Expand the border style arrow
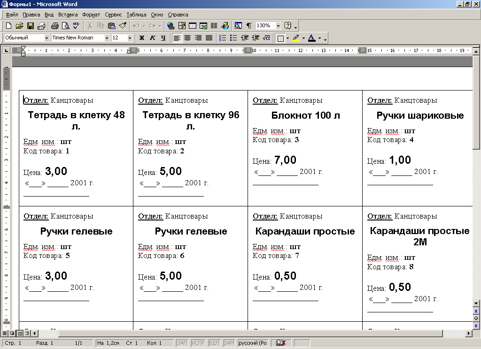The width and height of the screenshot is (481, 349). [287, 38]
